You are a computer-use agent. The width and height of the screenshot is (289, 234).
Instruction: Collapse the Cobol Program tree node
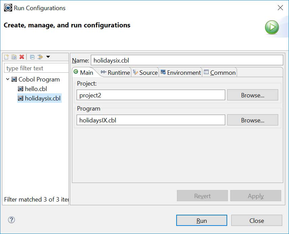(8, 79)
